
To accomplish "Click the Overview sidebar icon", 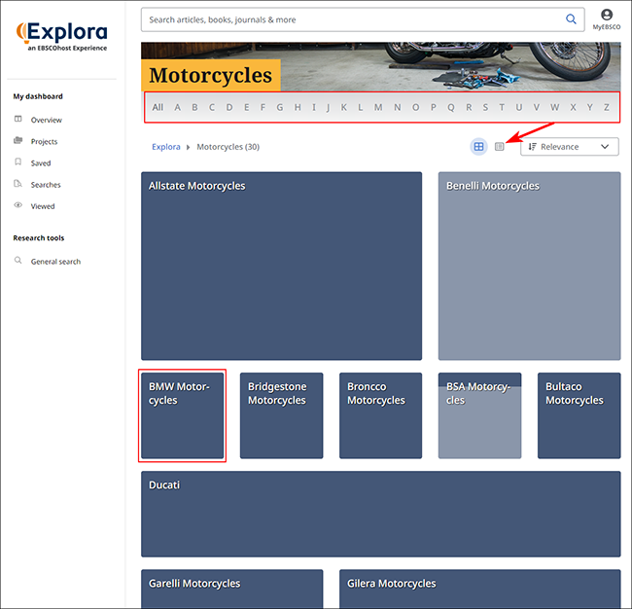I will (x=18, y=119).
